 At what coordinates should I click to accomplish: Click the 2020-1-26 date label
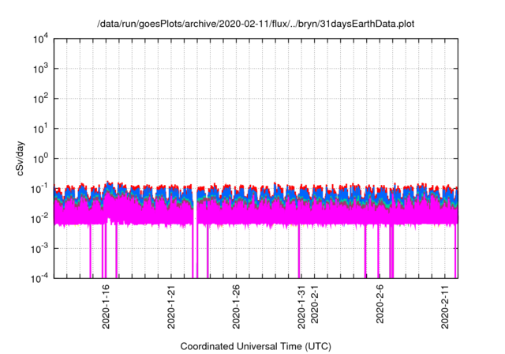tap(236, 307)
